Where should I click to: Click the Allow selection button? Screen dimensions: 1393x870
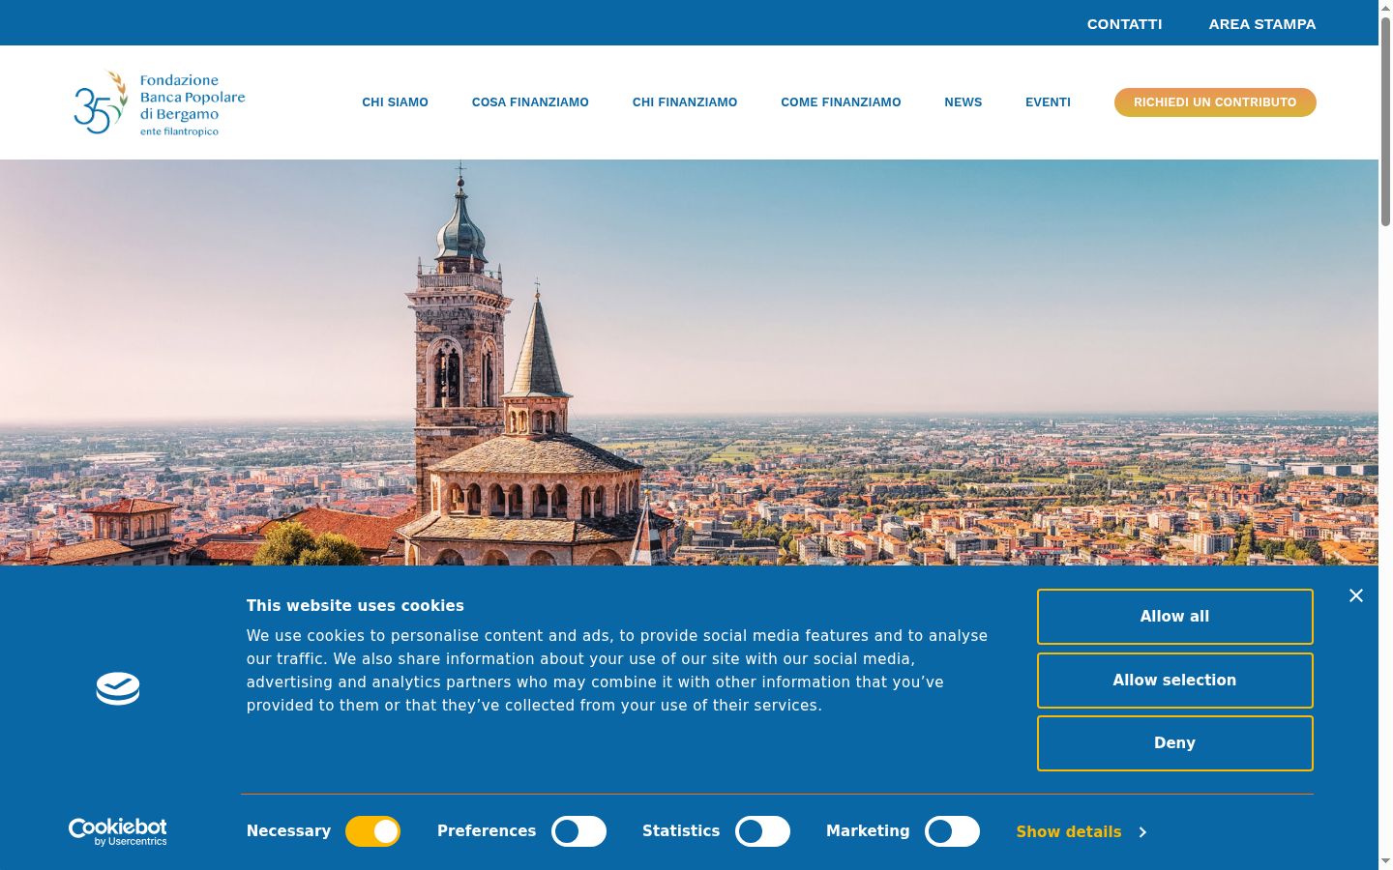[1174, 681]
